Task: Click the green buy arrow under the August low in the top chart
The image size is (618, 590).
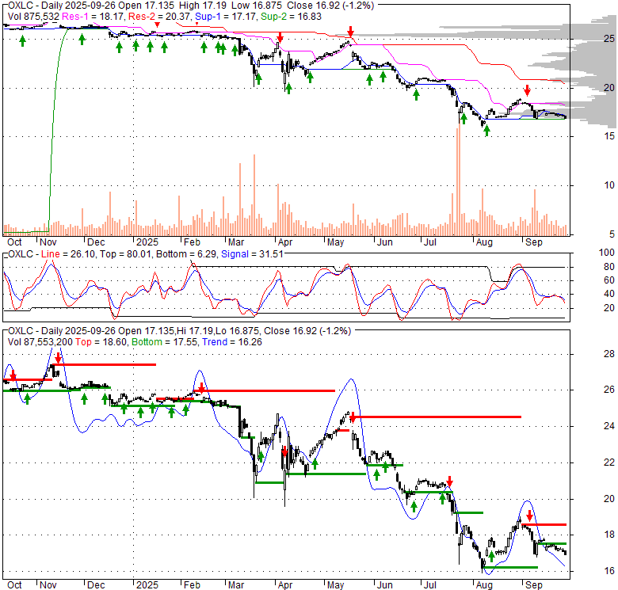Action: [486, 131]
